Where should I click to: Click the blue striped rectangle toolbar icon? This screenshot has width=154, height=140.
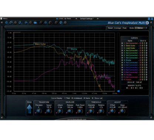point(36,23)
